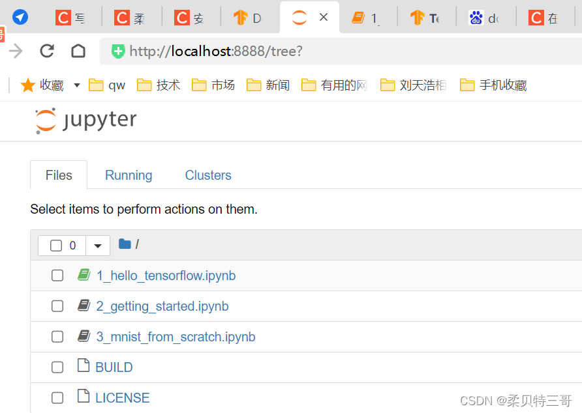Select the address bar URL
Image resolution: width=582 pixels, height=413 pixels.
tap(215, 51)
